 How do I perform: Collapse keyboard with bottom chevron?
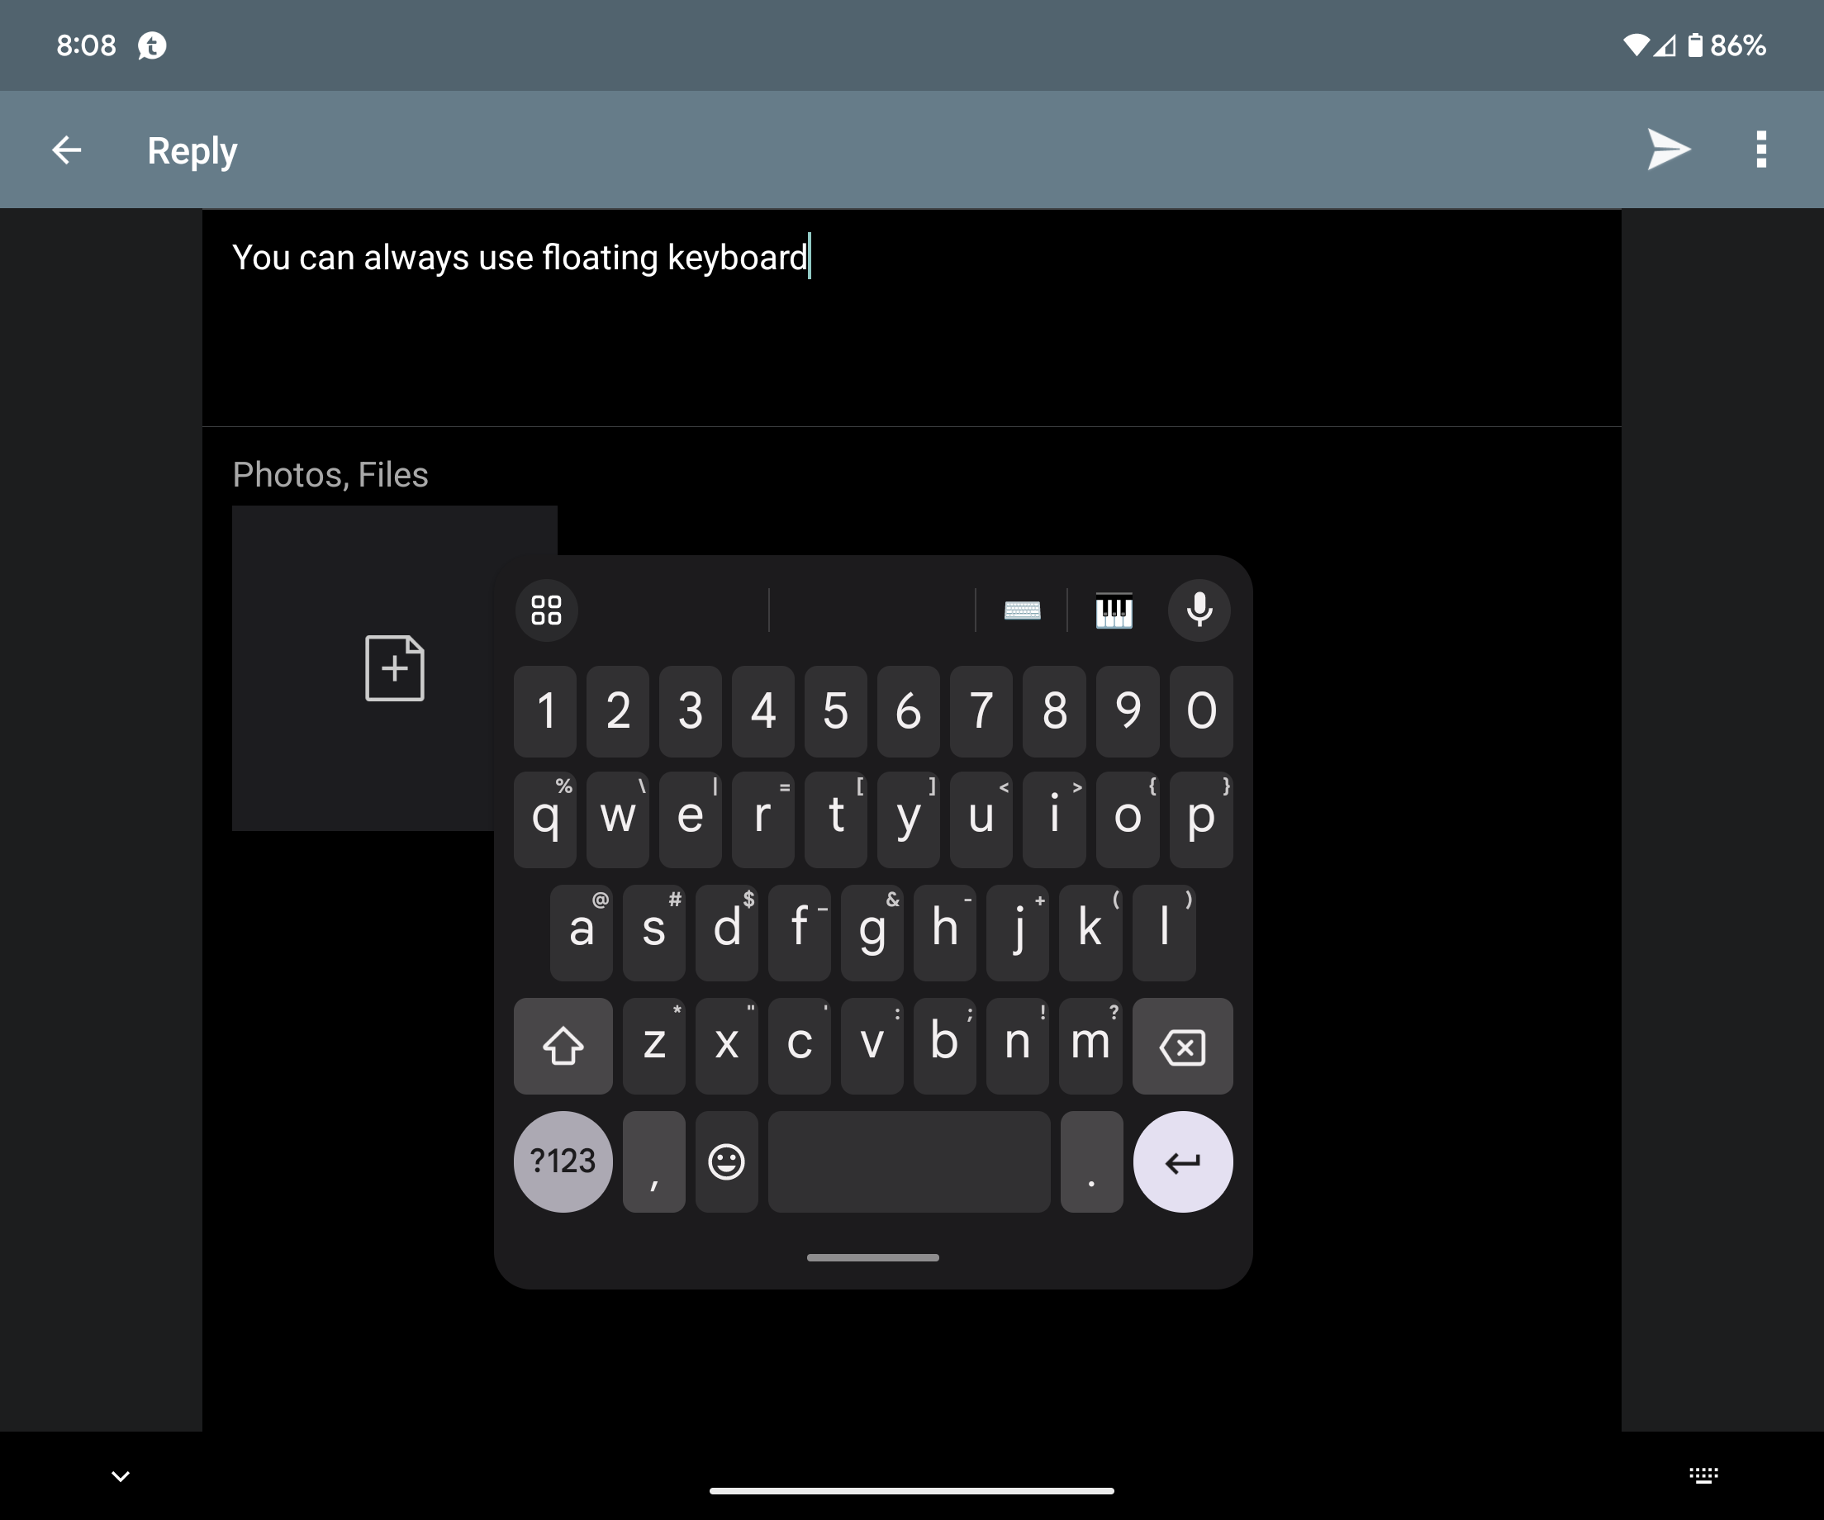coord(121,1475)
